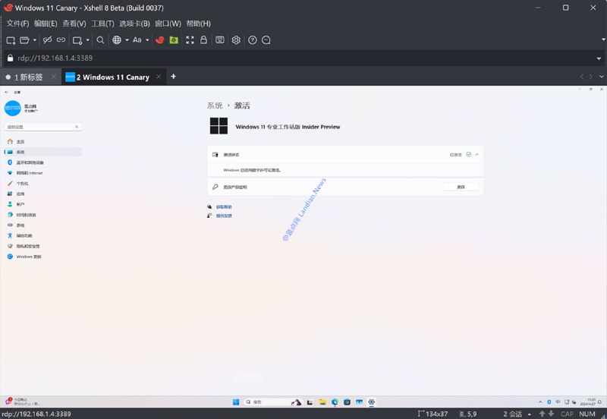Expand the session properties dropdown arrow
607x419 pixels.
point(87,40)
